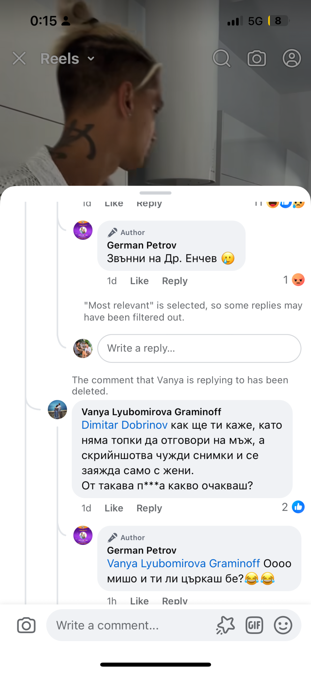
Task: Open the camera icon in the top bar
Action: pyautogui.click(x=257, y=58)
